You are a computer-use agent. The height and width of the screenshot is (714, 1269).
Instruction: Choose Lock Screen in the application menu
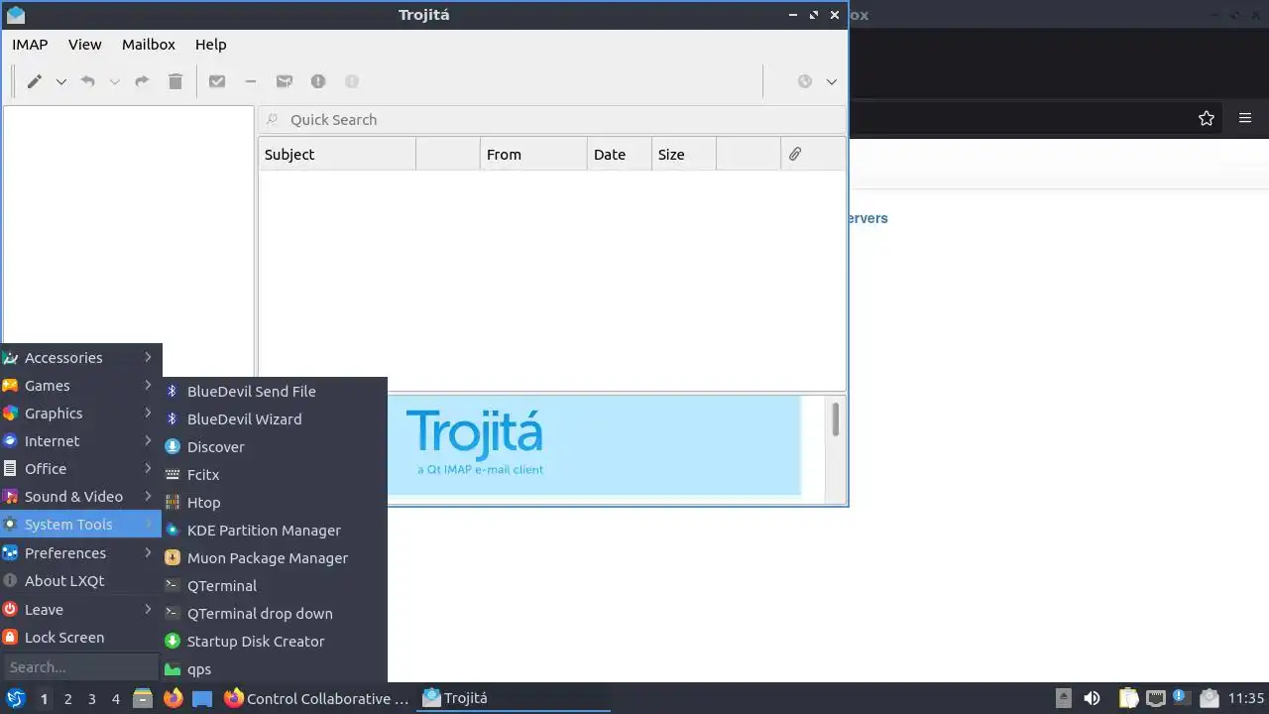tap(80, 637)
